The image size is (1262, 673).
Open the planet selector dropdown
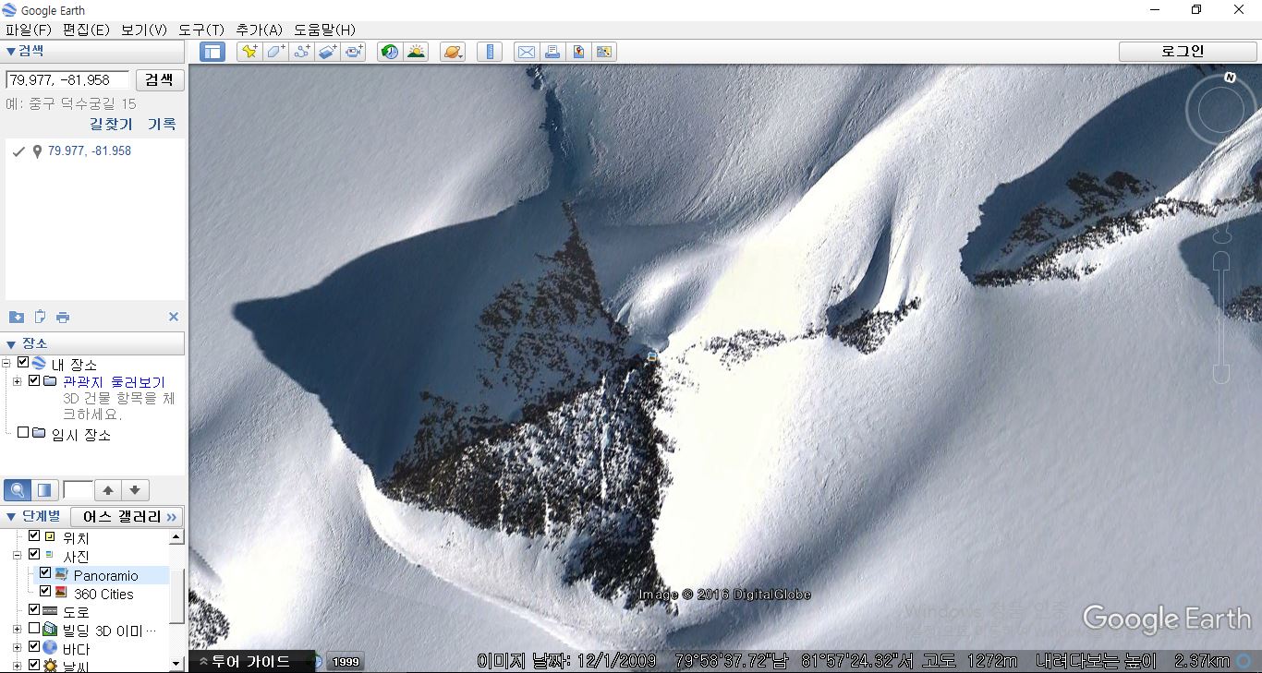tap(453, 52)
